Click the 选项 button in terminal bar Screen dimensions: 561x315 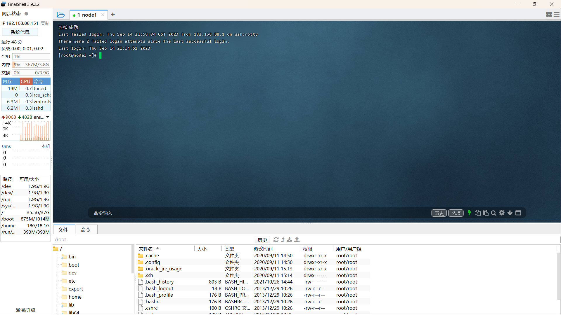coord(456,213)
